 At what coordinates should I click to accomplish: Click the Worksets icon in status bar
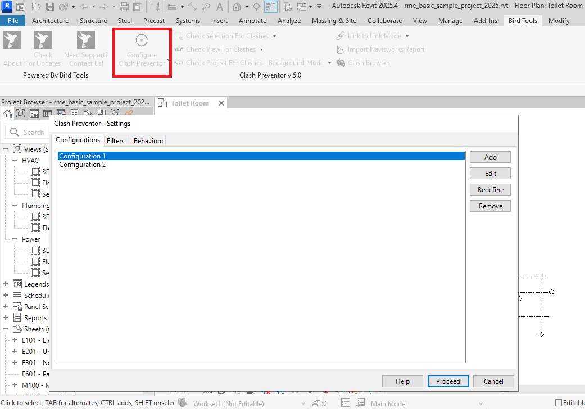pyautogui.click(x=183, y=403)
